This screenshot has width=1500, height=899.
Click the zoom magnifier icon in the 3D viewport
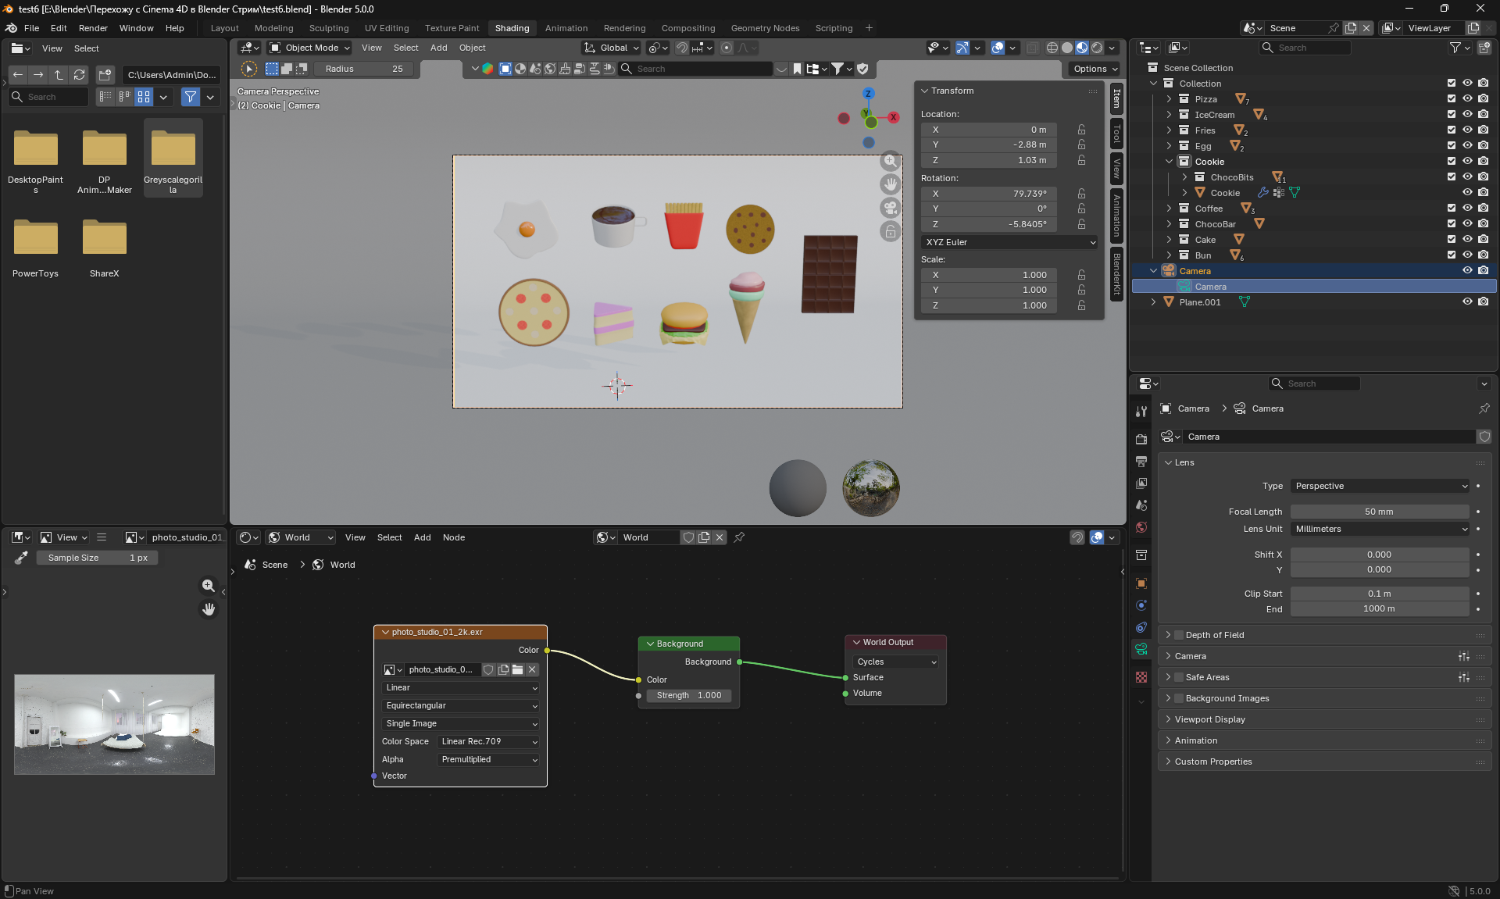890,161
